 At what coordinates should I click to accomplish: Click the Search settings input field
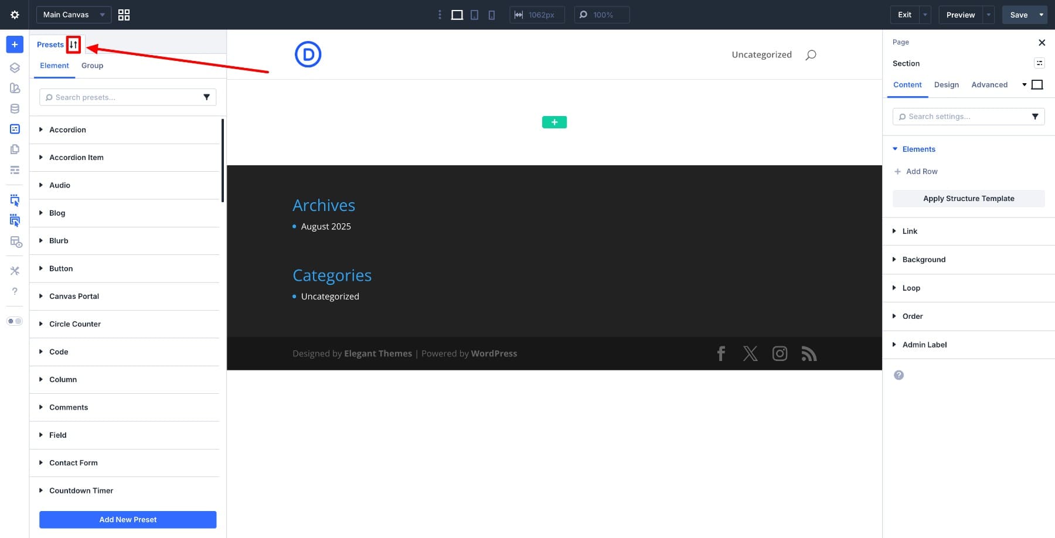pyautogui.click(x=961, y=116)
